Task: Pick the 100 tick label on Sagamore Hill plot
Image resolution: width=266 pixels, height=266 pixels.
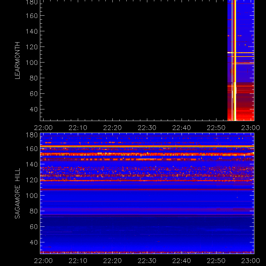Action: (32, 196)
